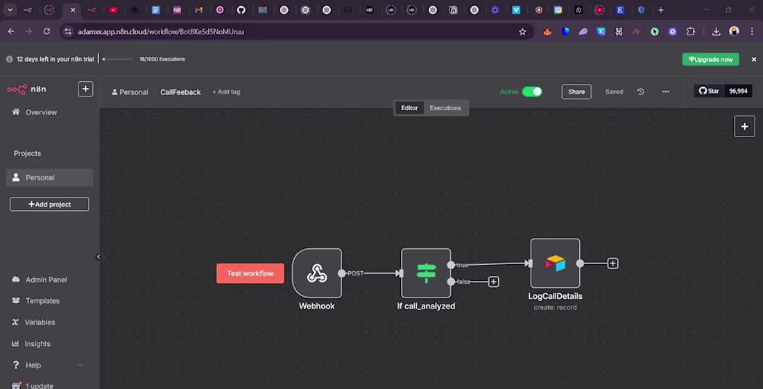The height and width of the screenshot is (389, 763).
Task: Click the Saved status text
Action: [614, 92]
